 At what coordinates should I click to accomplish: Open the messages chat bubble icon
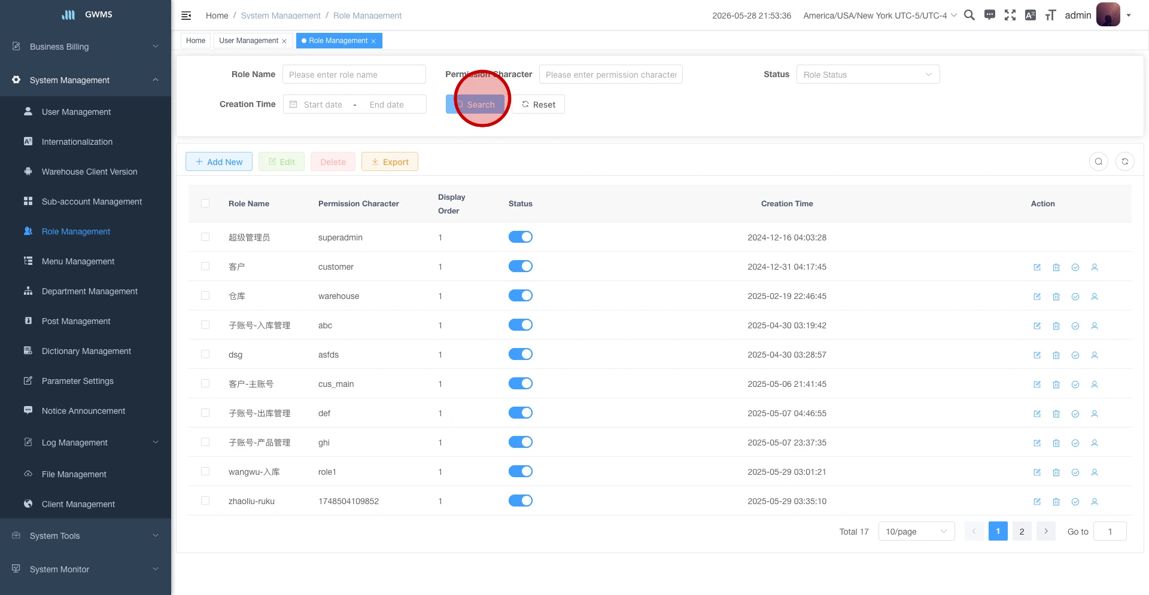[x=990, y=15]
